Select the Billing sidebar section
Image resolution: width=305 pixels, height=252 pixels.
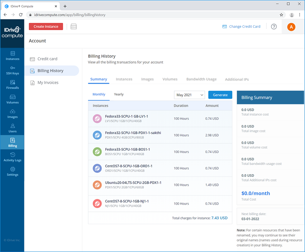[13, 143]
